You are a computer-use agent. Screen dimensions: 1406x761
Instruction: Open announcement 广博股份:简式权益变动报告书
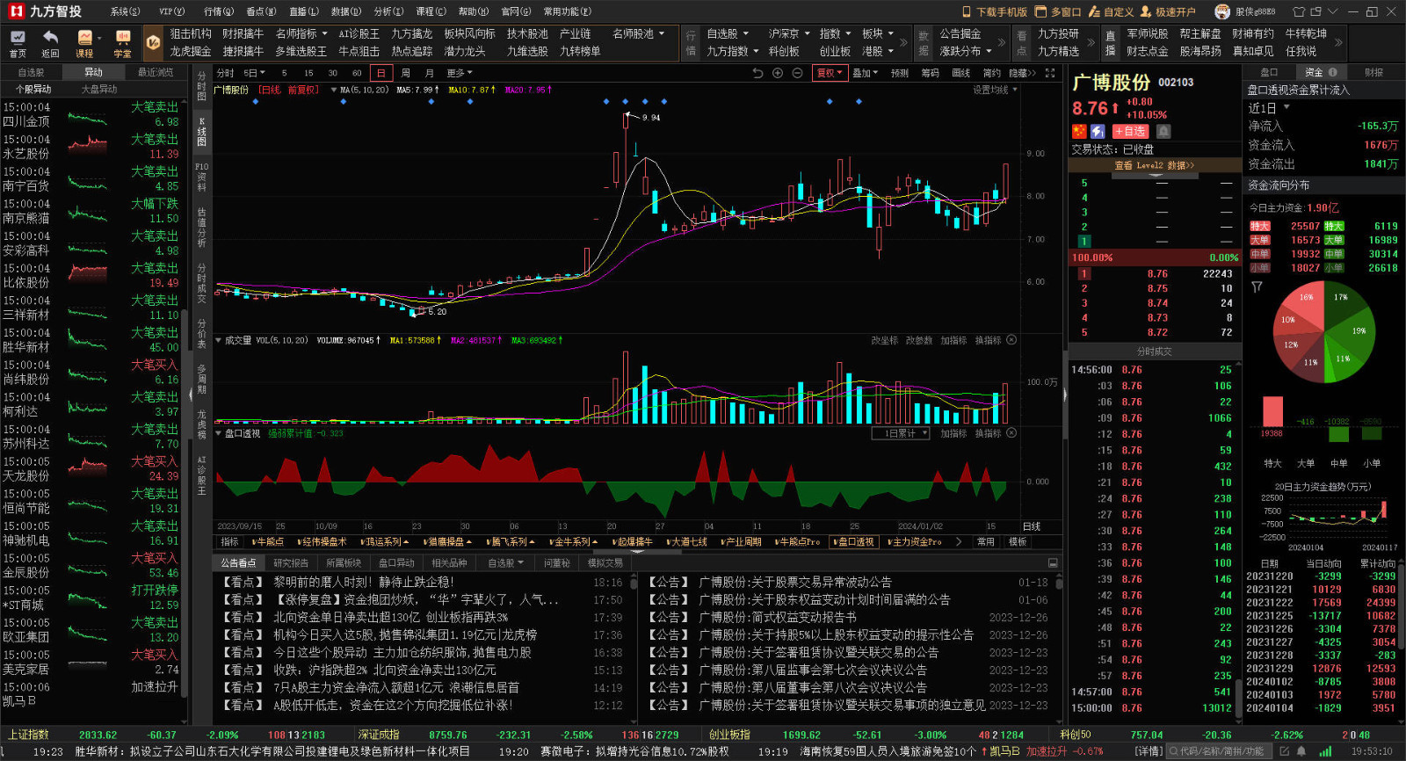[x=777, y=617]
